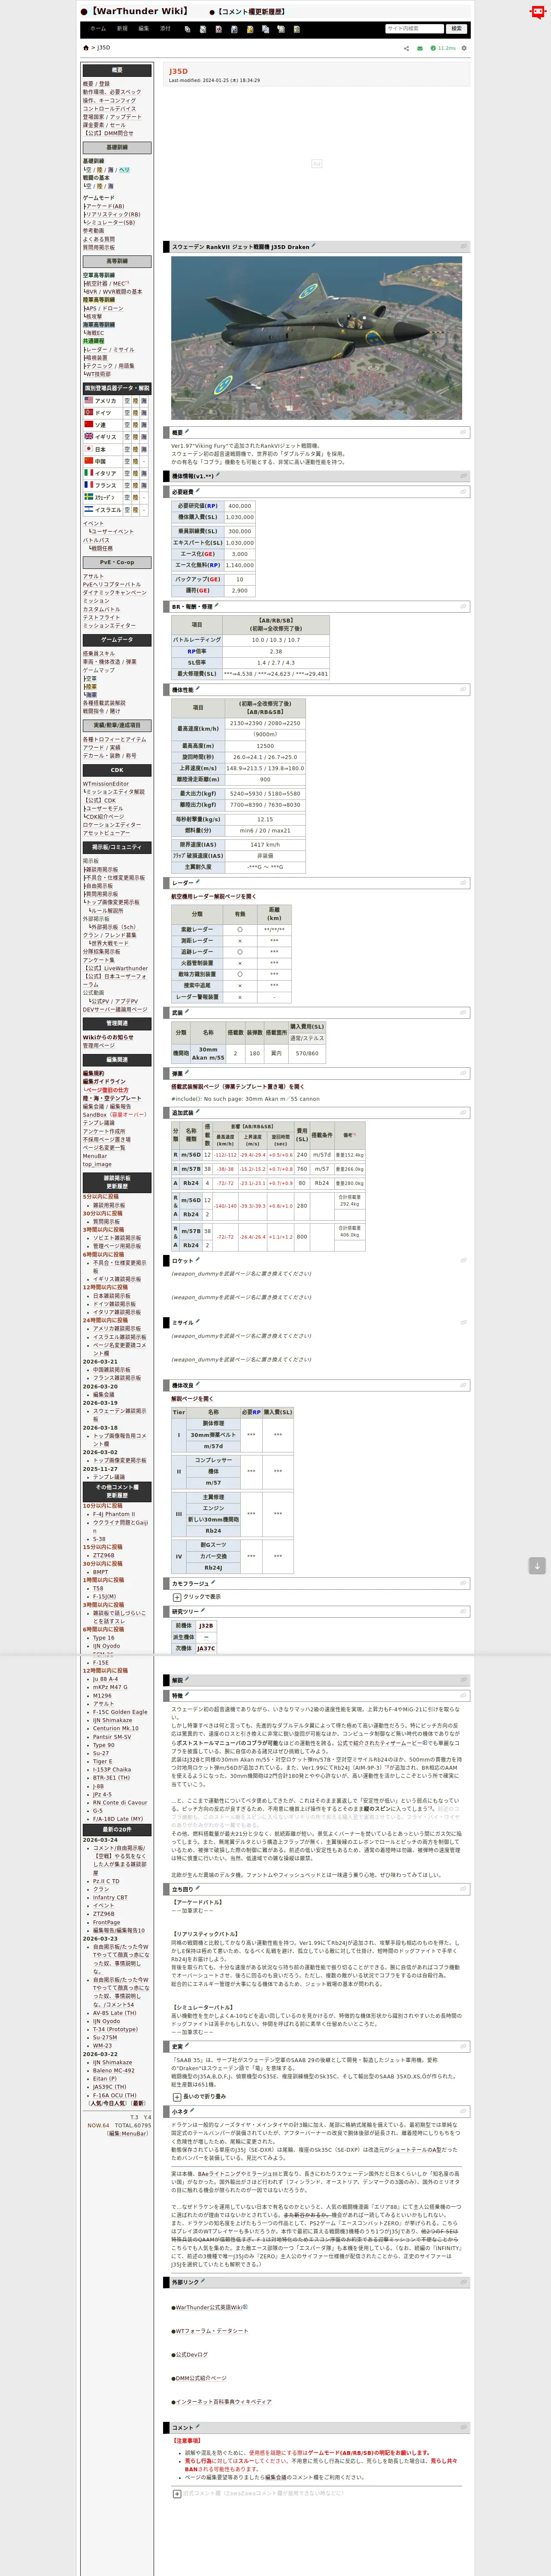The width and height of the screenshot is (551, 2576).
Task: Click the edit pencil next to 研究ツリー heading
Action: (x=203, y=1611)
